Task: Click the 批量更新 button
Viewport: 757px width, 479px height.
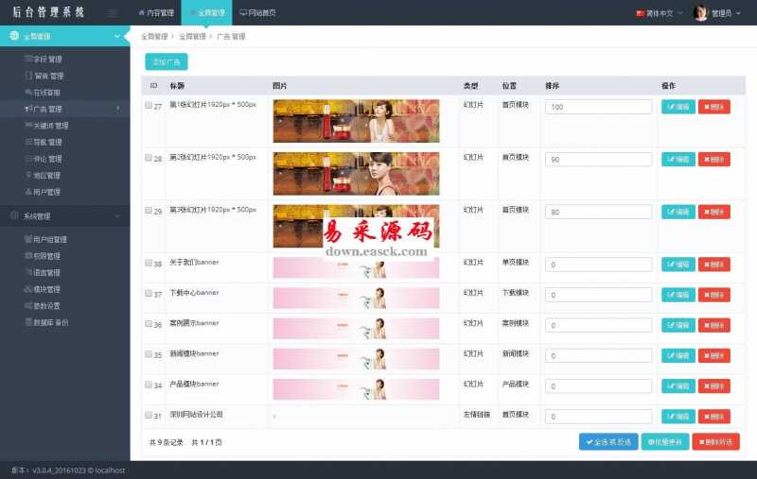Action: tap(665, 442)
